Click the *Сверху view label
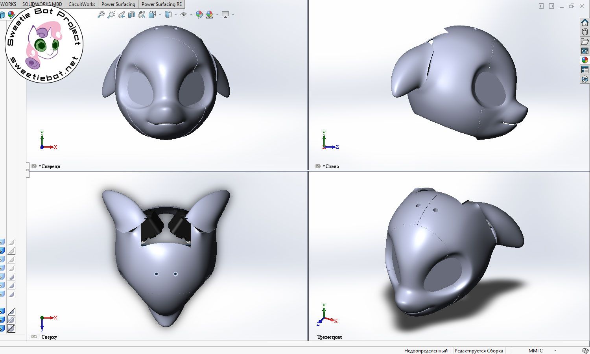 48,337
